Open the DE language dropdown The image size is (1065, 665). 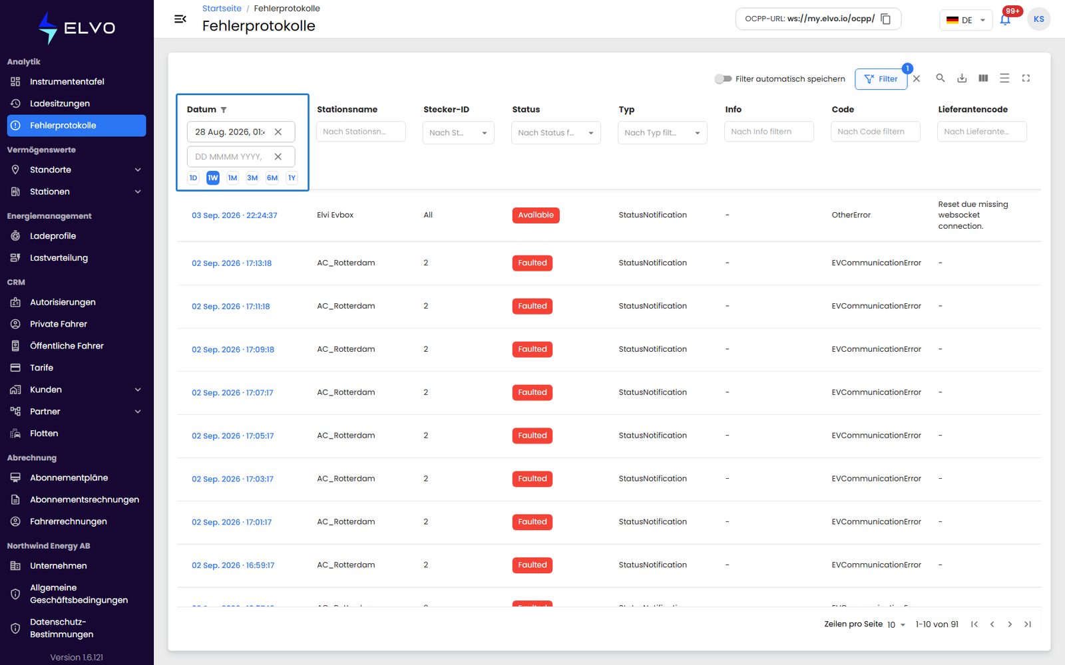pyautogui.click(x=966, y=20)
